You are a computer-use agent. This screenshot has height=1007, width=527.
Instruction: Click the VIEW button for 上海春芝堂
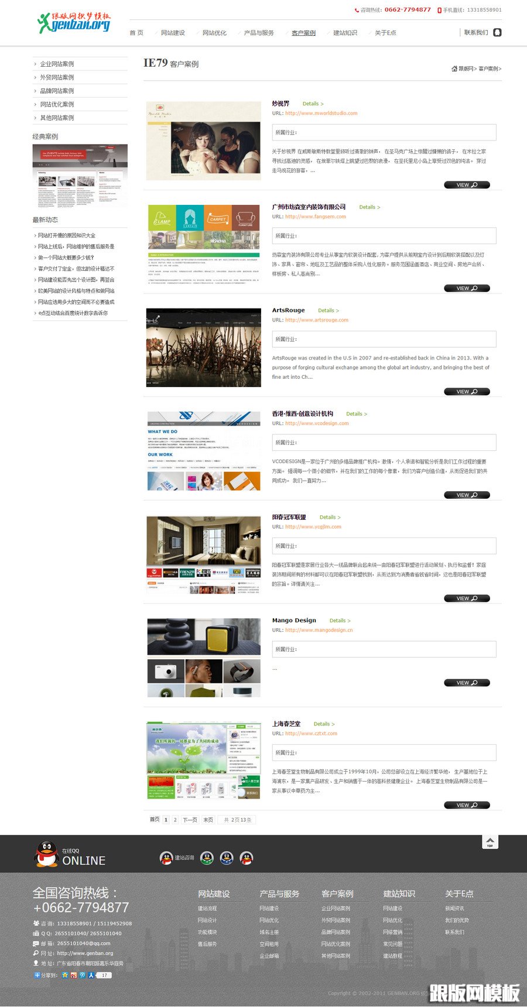[x=466, y=805]
